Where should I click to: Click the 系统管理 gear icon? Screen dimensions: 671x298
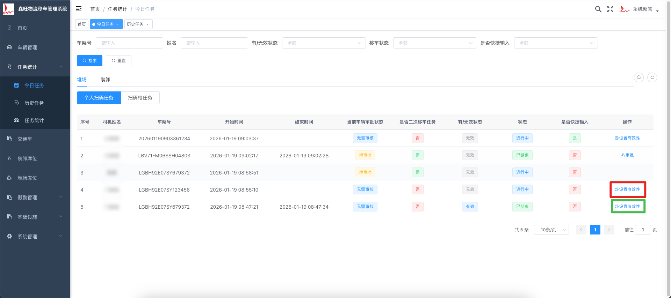click(9, 236)
